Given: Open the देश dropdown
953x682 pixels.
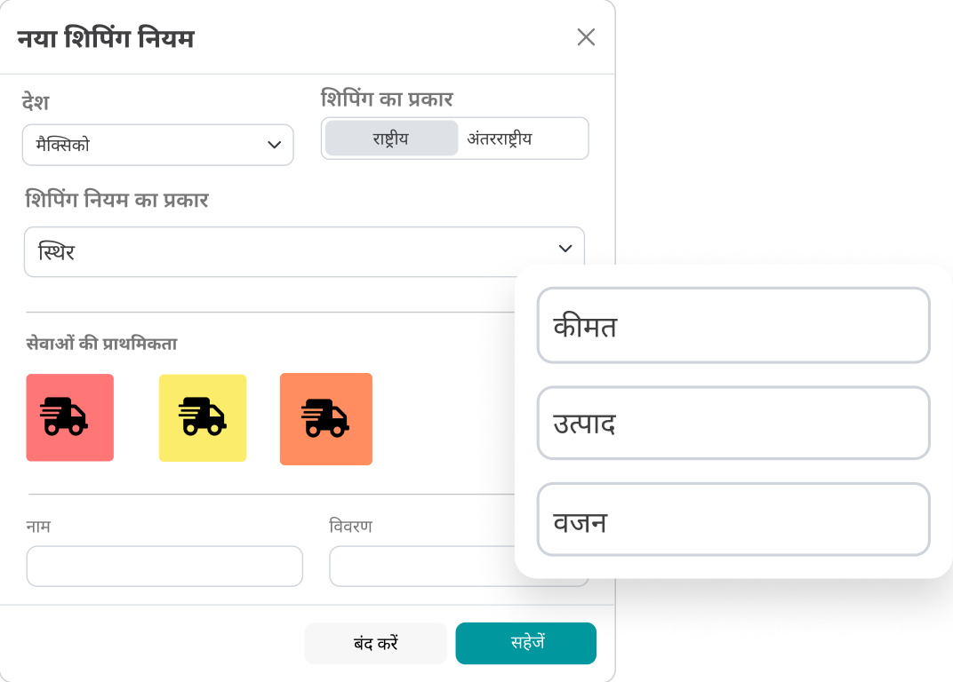Looking at the screenshot, I should (x=157, y=145).
